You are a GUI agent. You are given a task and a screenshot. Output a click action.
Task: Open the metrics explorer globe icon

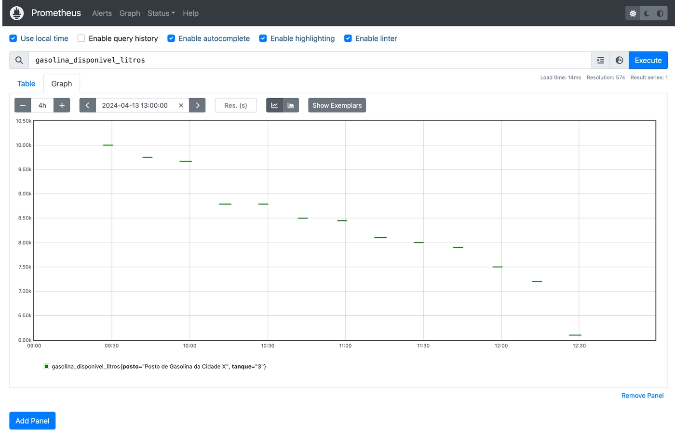coord(619,60)
